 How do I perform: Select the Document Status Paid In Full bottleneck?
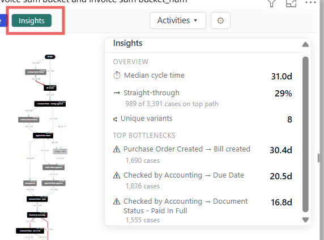click(x=203, y=210)
